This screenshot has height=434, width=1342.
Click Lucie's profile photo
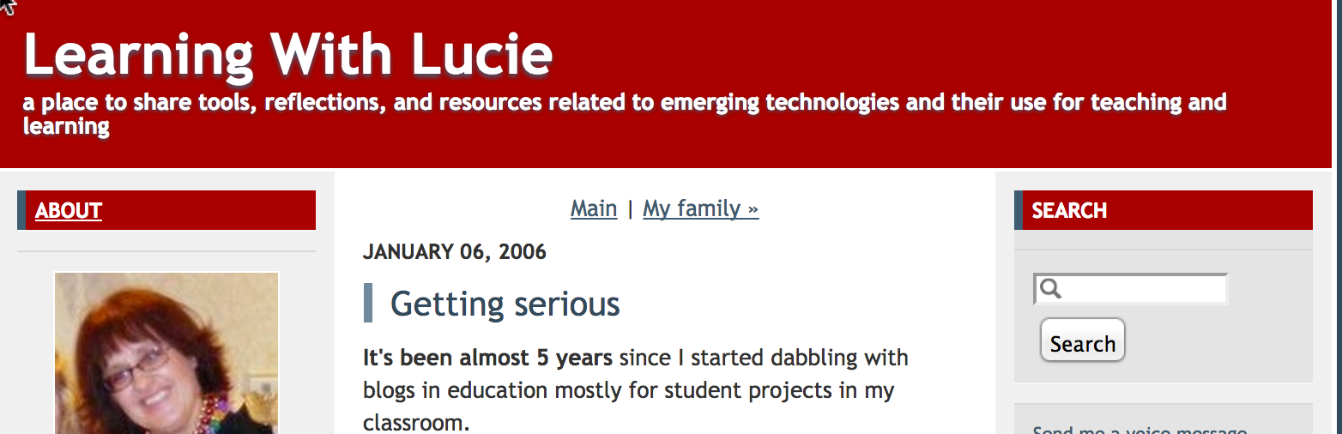(x=166, y=353)
